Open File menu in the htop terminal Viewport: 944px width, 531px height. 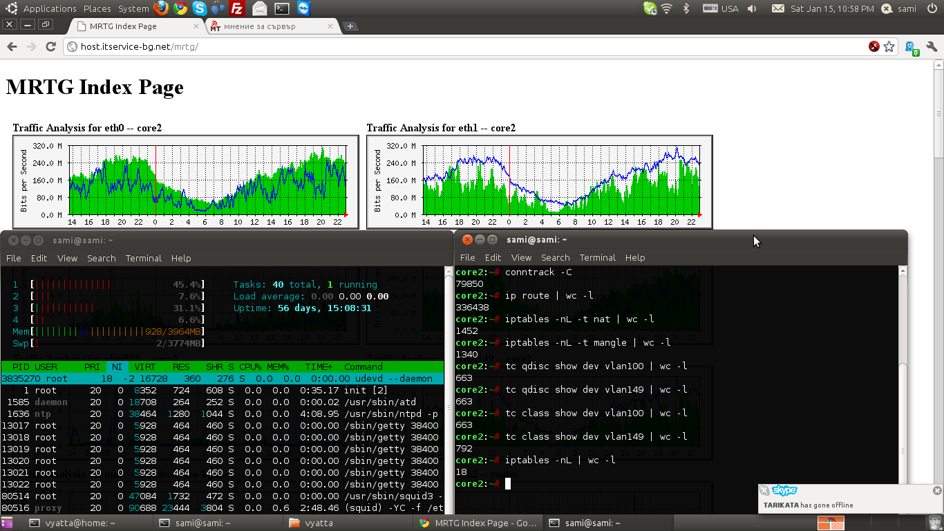[x=14, y=258]
